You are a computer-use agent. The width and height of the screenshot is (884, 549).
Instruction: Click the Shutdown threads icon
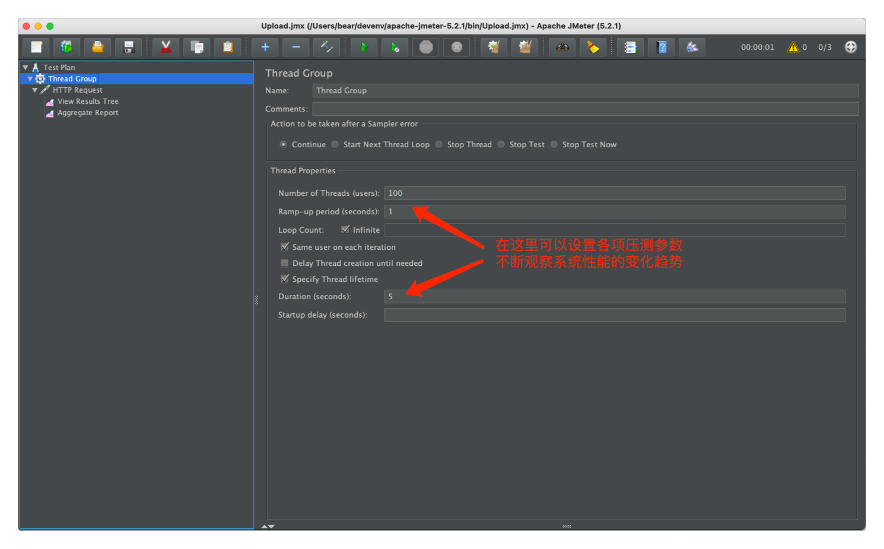pos(457,47)
